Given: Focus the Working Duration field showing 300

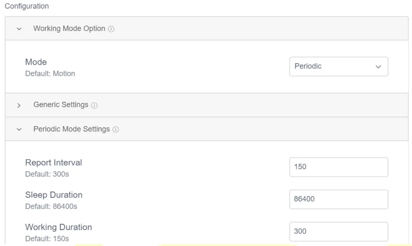Looking at the screenshot, I should pos(338,232).
